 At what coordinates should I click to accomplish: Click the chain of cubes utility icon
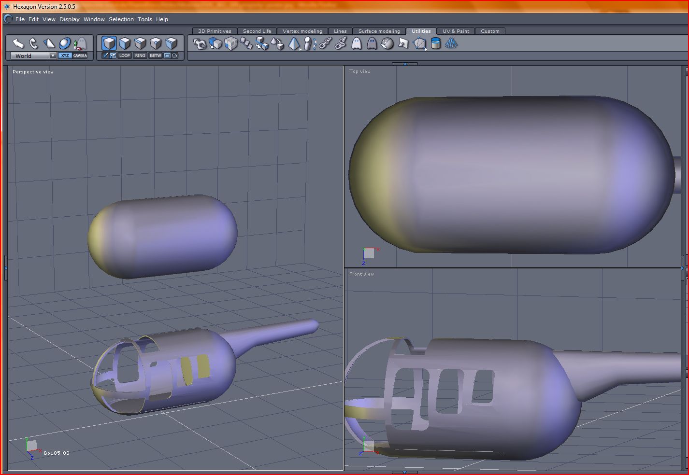coord(246,44)
